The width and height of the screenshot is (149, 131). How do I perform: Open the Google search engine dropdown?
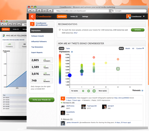pos(113,11)
